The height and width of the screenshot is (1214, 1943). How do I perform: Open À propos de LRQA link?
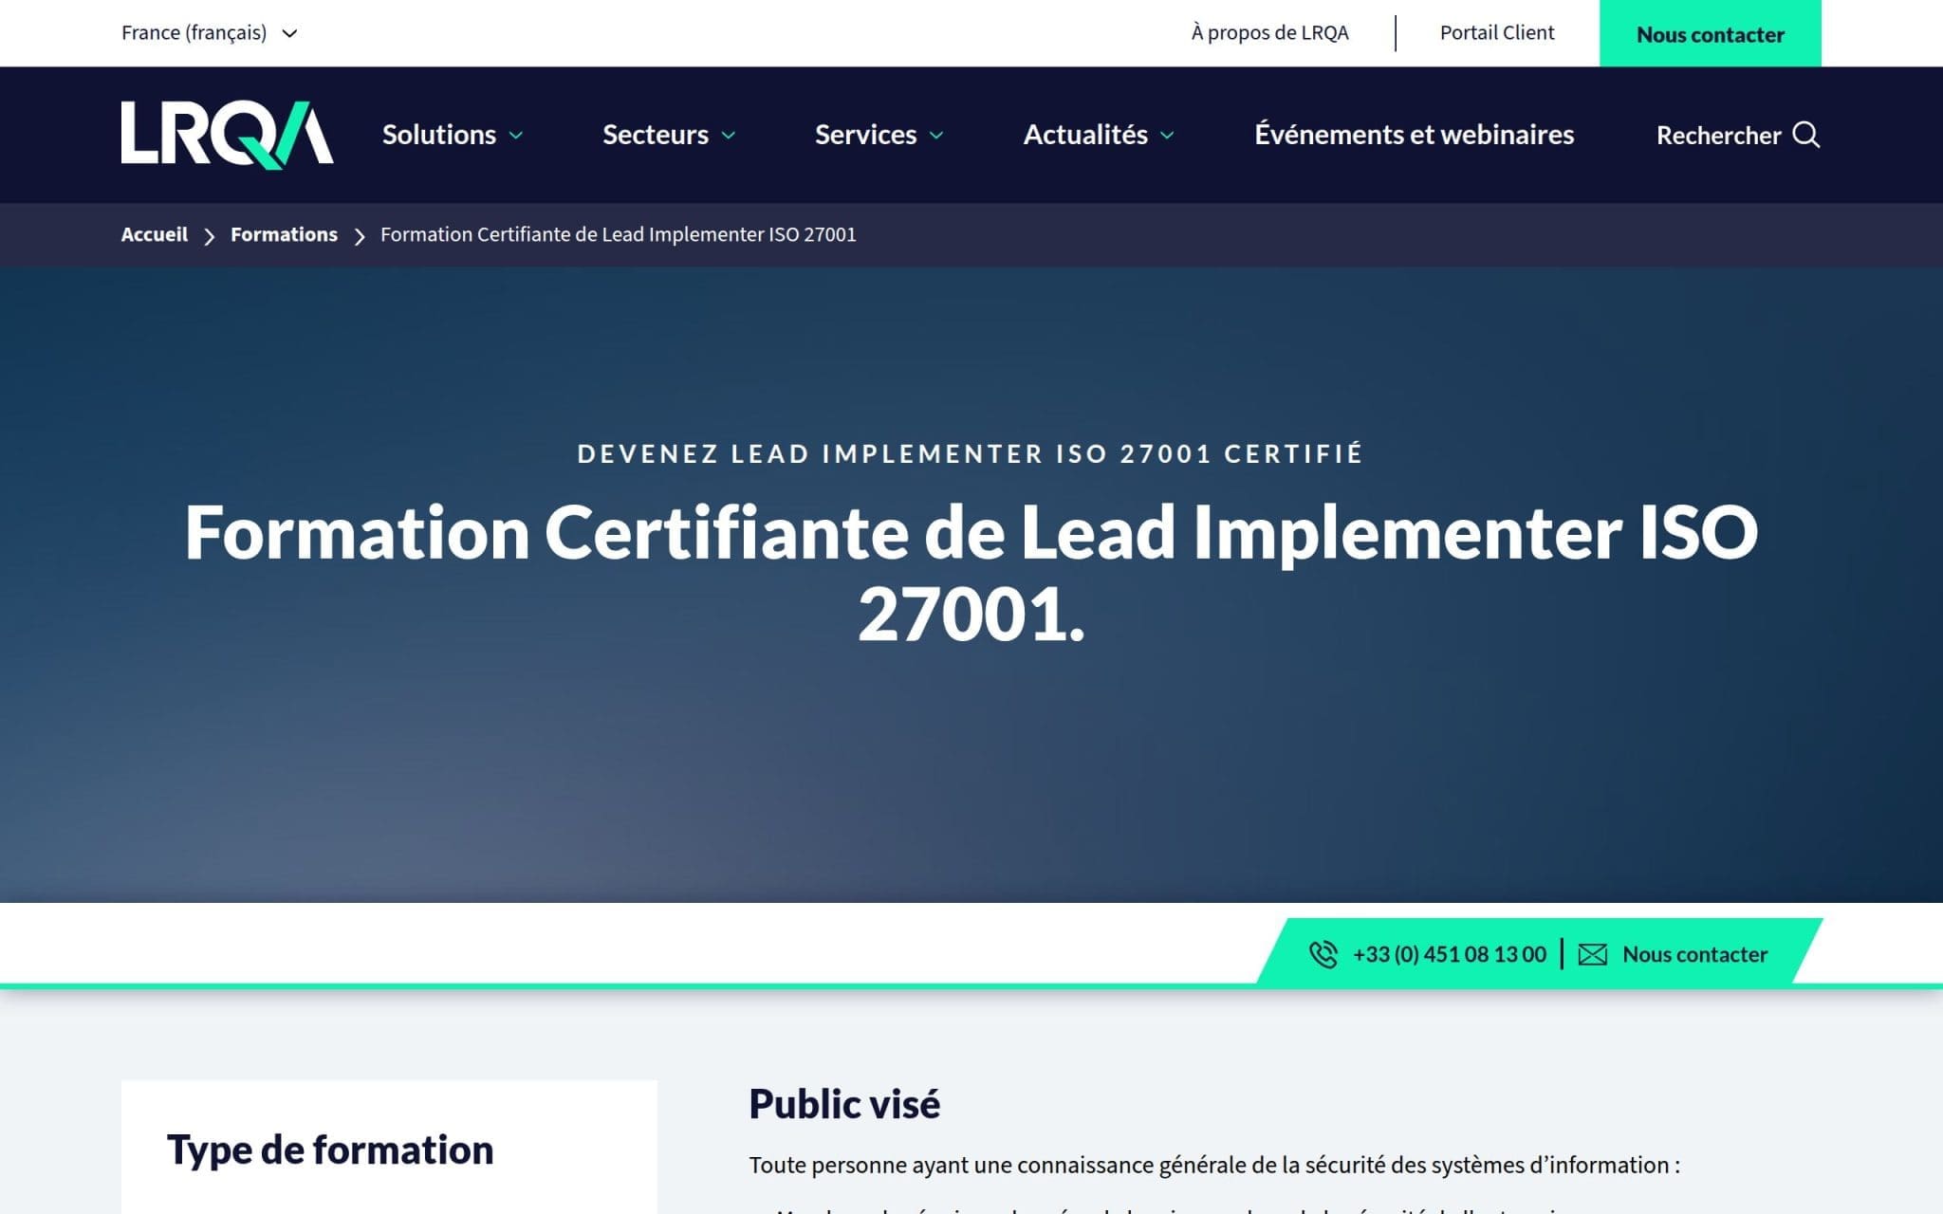pos(1269,33)
